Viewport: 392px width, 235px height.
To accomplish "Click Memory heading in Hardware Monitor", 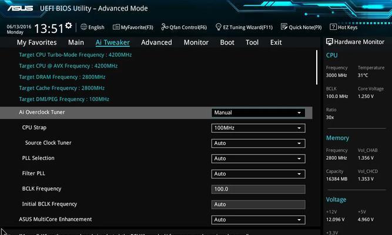I will pyautogui.click(x=337, y=138).
